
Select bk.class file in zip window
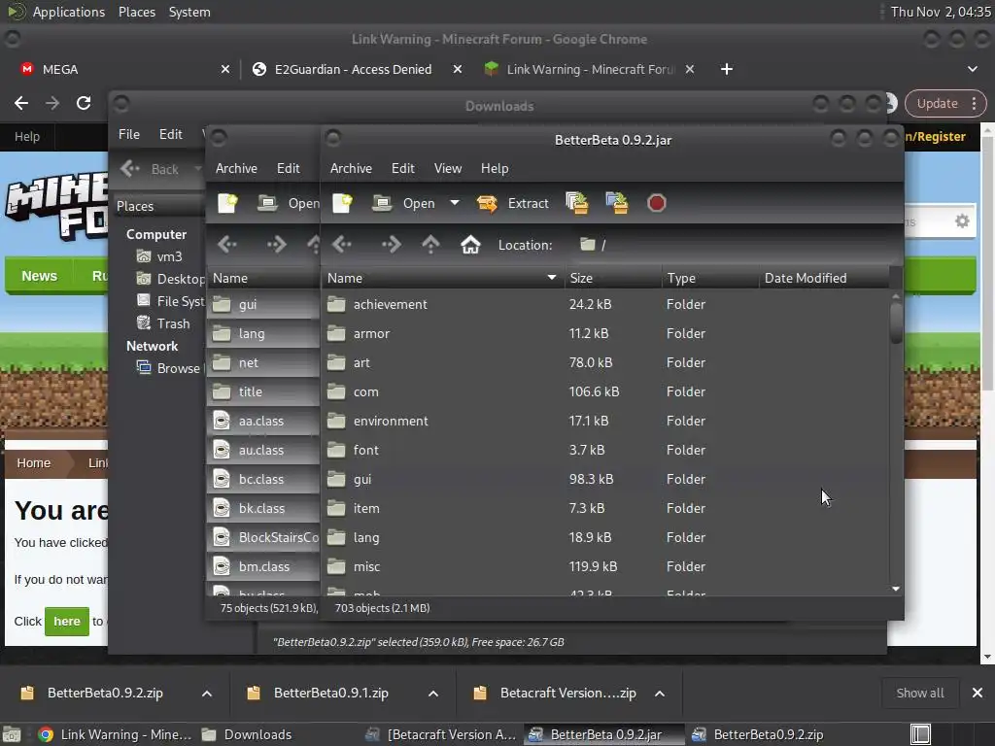[x=263, y=509]
